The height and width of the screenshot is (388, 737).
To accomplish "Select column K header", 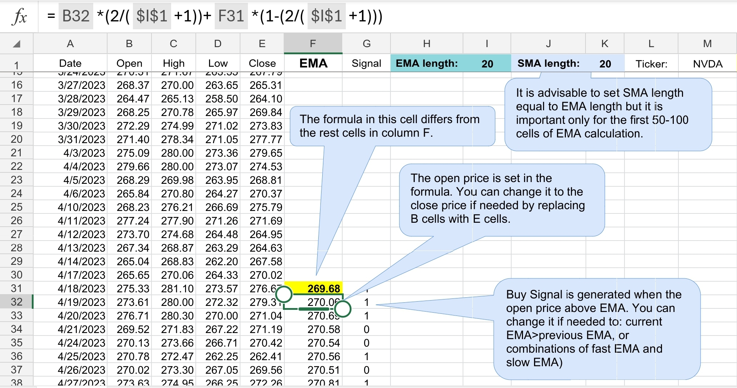I will click(x=605, y=44).
